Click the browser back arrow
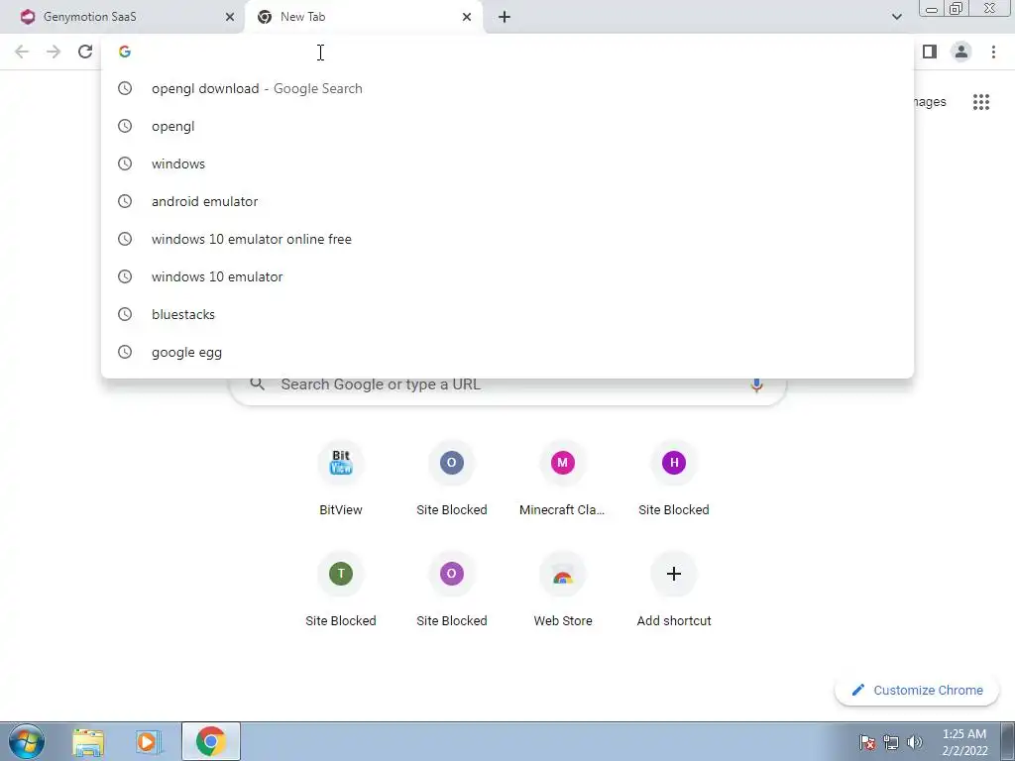 point(22,52)
